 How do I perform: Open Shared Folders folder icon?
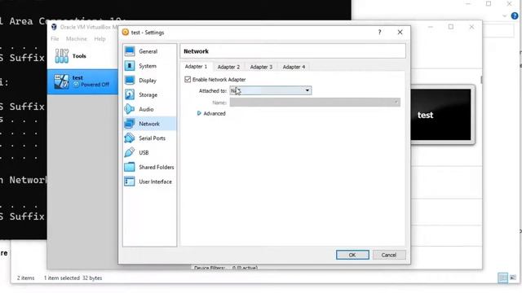point(130,167)
